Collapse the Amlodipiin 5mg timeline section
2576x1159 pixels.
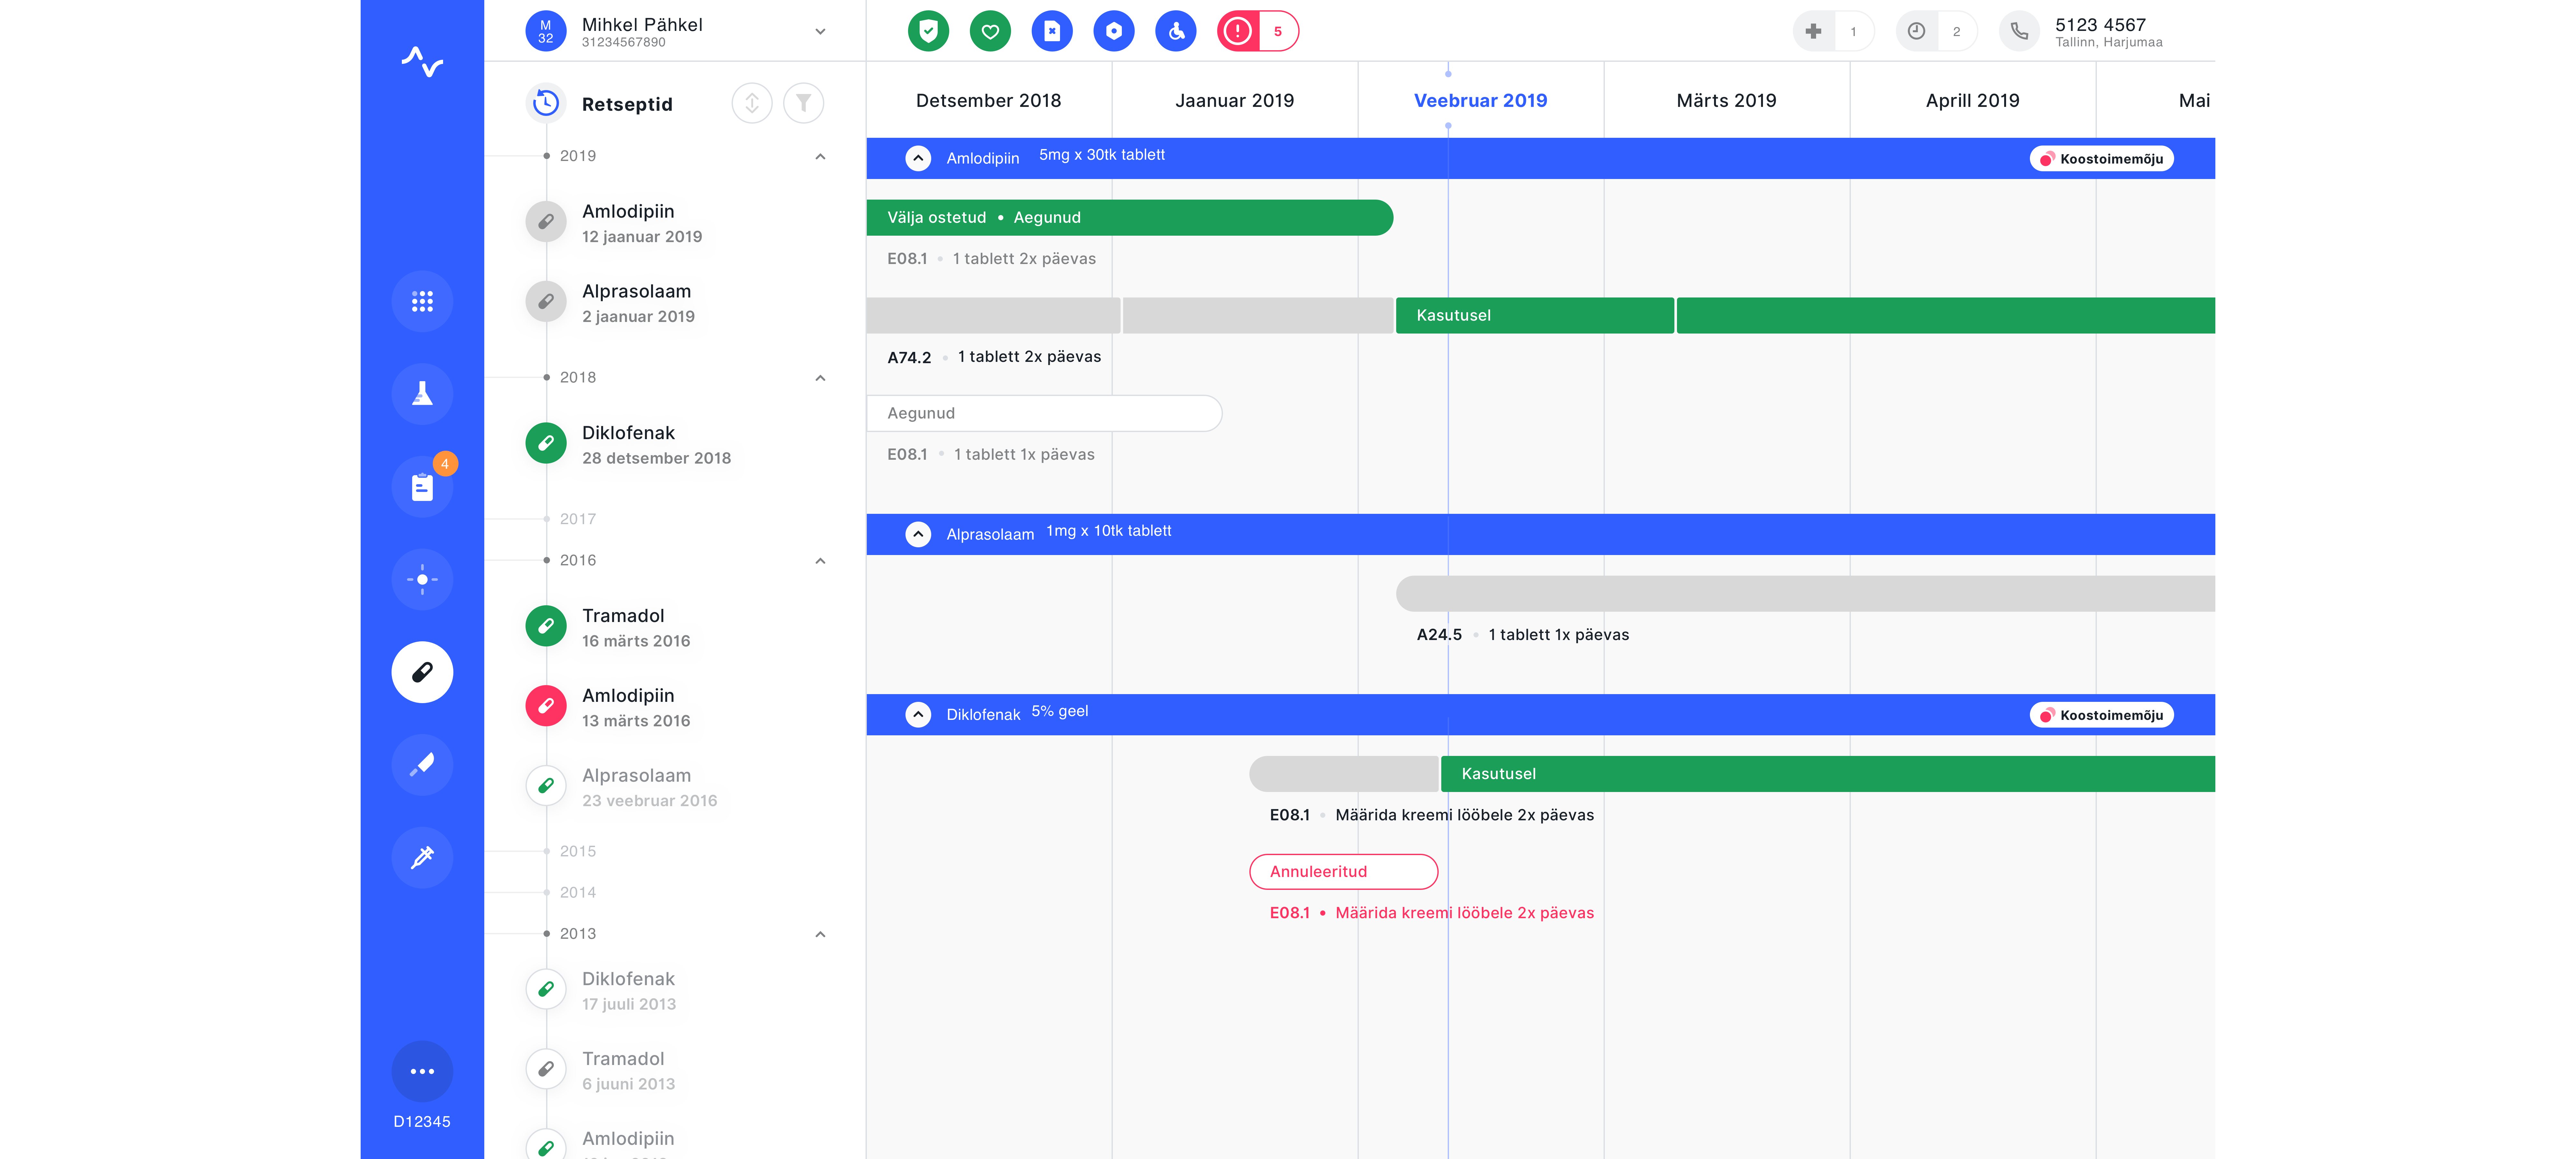[x=918, y=158]
